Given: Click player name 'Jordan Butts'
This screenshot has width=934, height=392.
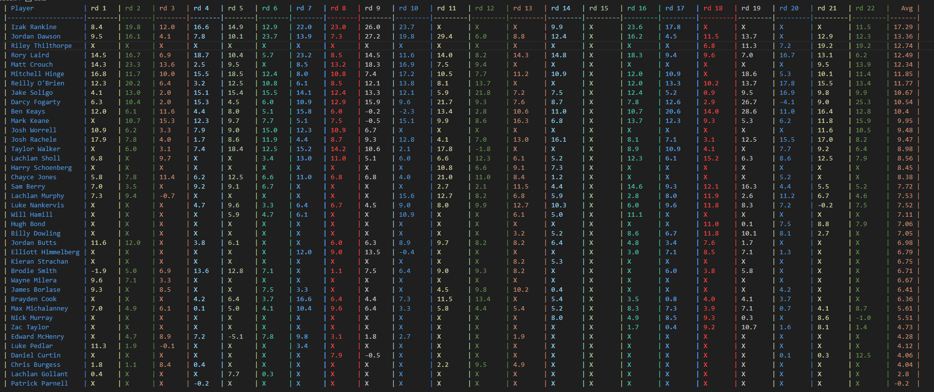Looking at the screenshot, I should point(34,243).
